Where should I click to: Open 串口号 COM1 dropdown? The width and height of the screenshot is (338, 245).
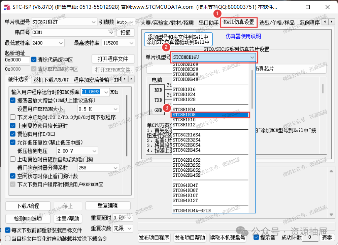(x=73, y=33)
